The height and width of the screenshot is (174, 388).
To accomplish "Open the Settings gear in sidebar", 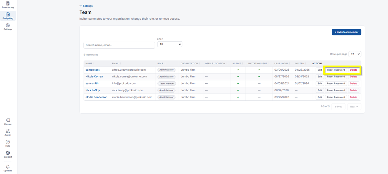I will click(x=8, y=27).
